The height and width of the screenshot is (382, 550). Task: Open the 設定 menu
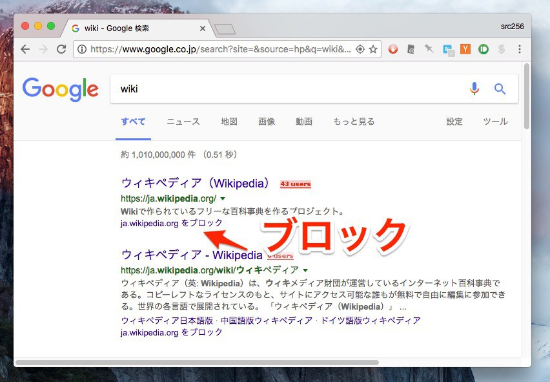coord(454,122)
